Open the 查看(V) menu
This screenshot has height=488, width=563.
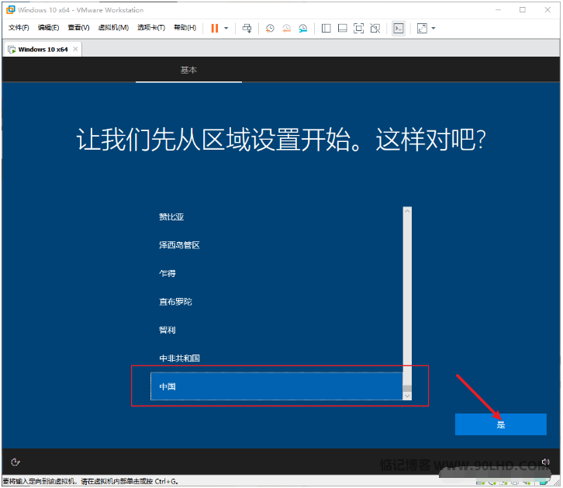pyautogui.click(x=78, y=28)
